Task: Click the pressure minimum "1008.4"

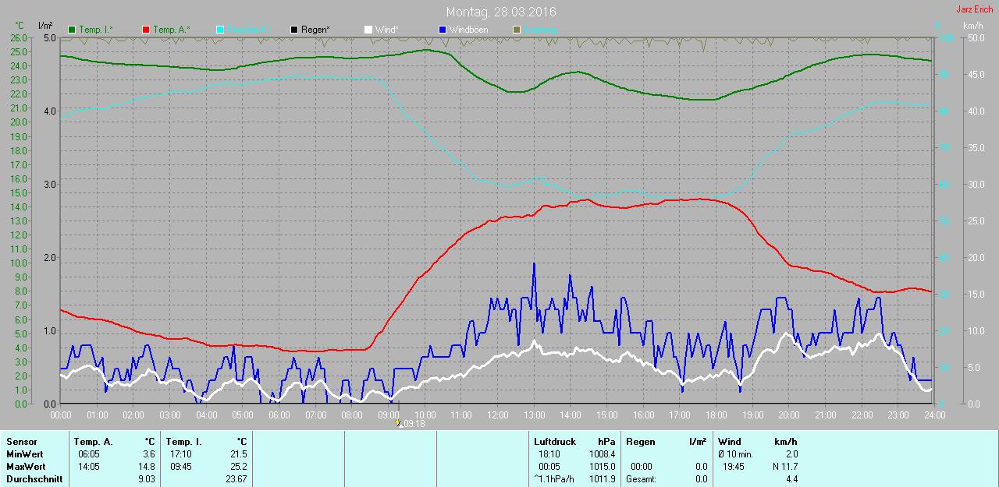Action: tap(602, 454)
